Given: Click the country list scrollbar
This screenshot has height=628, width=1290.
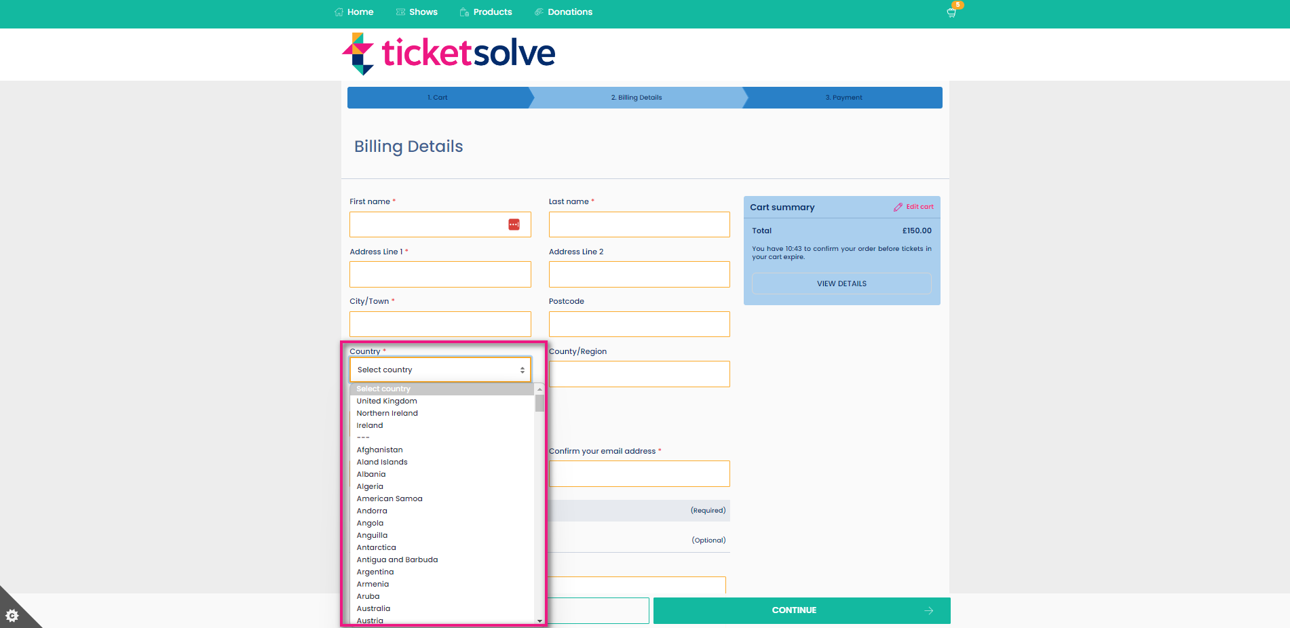Looking at the screenshot, I should [x=539, y=402].
